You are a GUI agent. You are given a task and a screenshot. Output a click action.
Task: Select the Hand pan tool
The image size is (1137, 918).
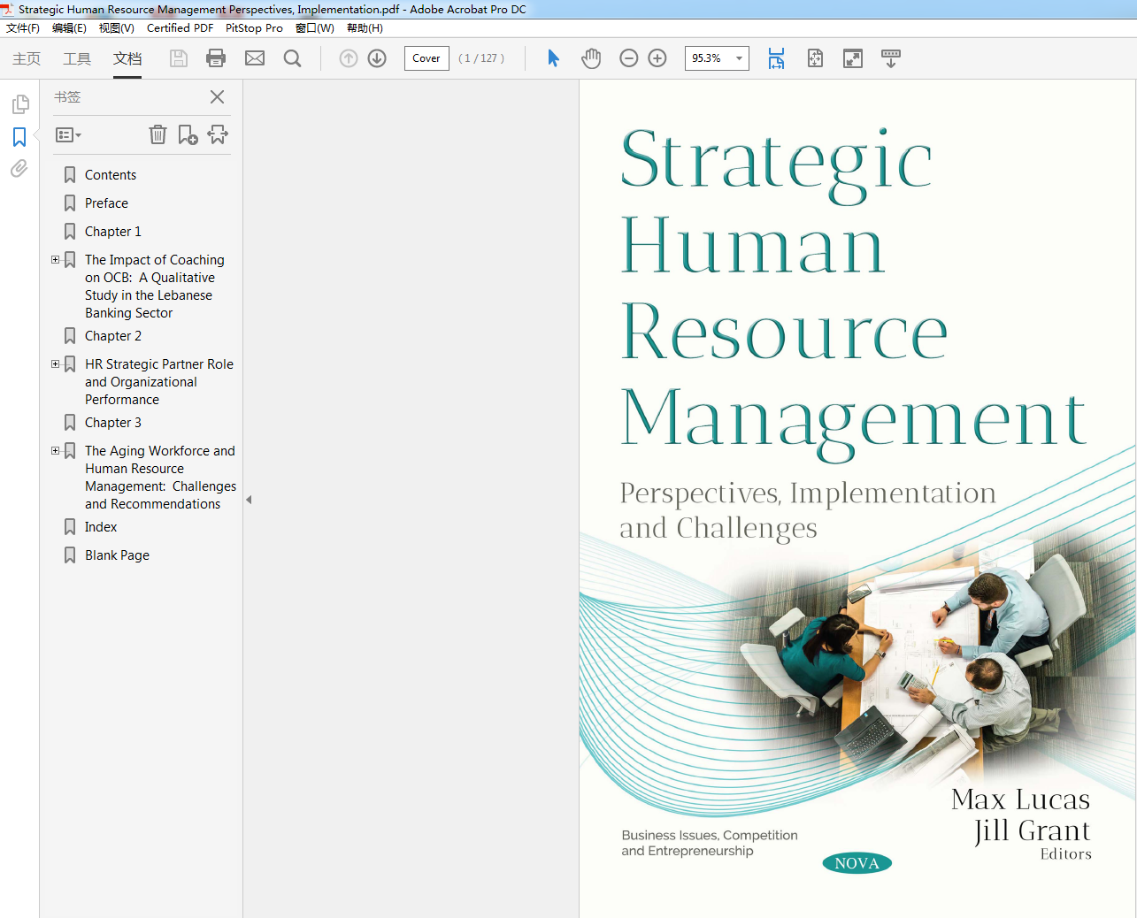coord(591,58)
